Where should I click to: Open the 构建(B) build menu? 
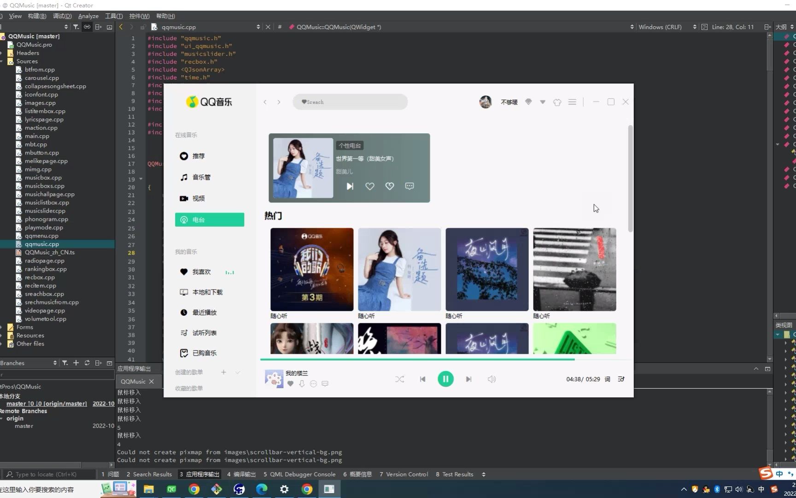coord(37,16)
